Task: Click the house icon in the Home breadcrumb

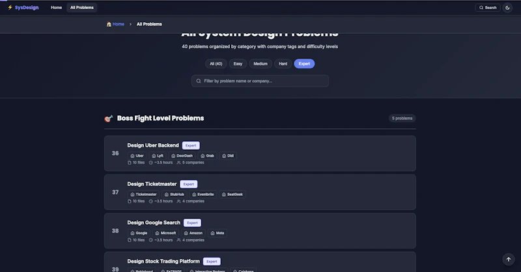Action: pyautogui.click(x=109, y=24)
